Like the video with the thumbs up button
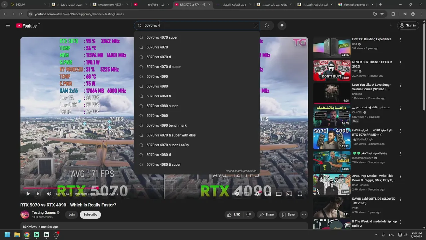The width and height of the screenshot is (426, 240). point(233,215)
